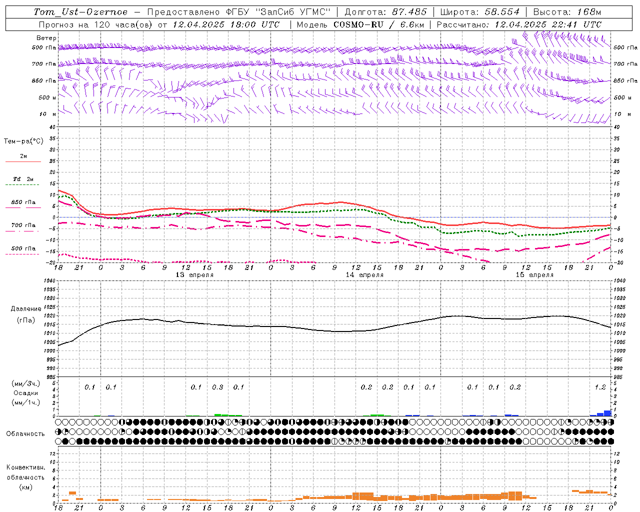Click the Конвективн. convective cloud label
Screen dimensions: 640x512
point(25,467)
